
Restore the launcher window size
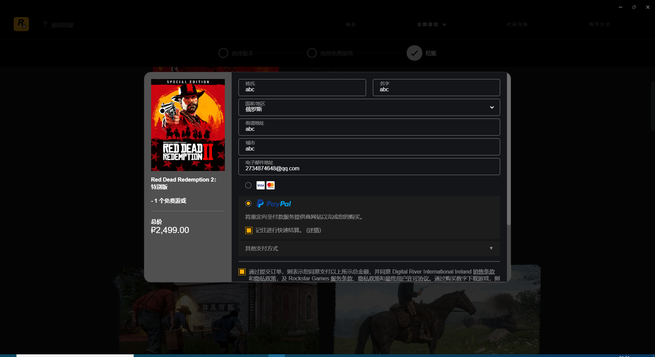click(x=634, y=7)
